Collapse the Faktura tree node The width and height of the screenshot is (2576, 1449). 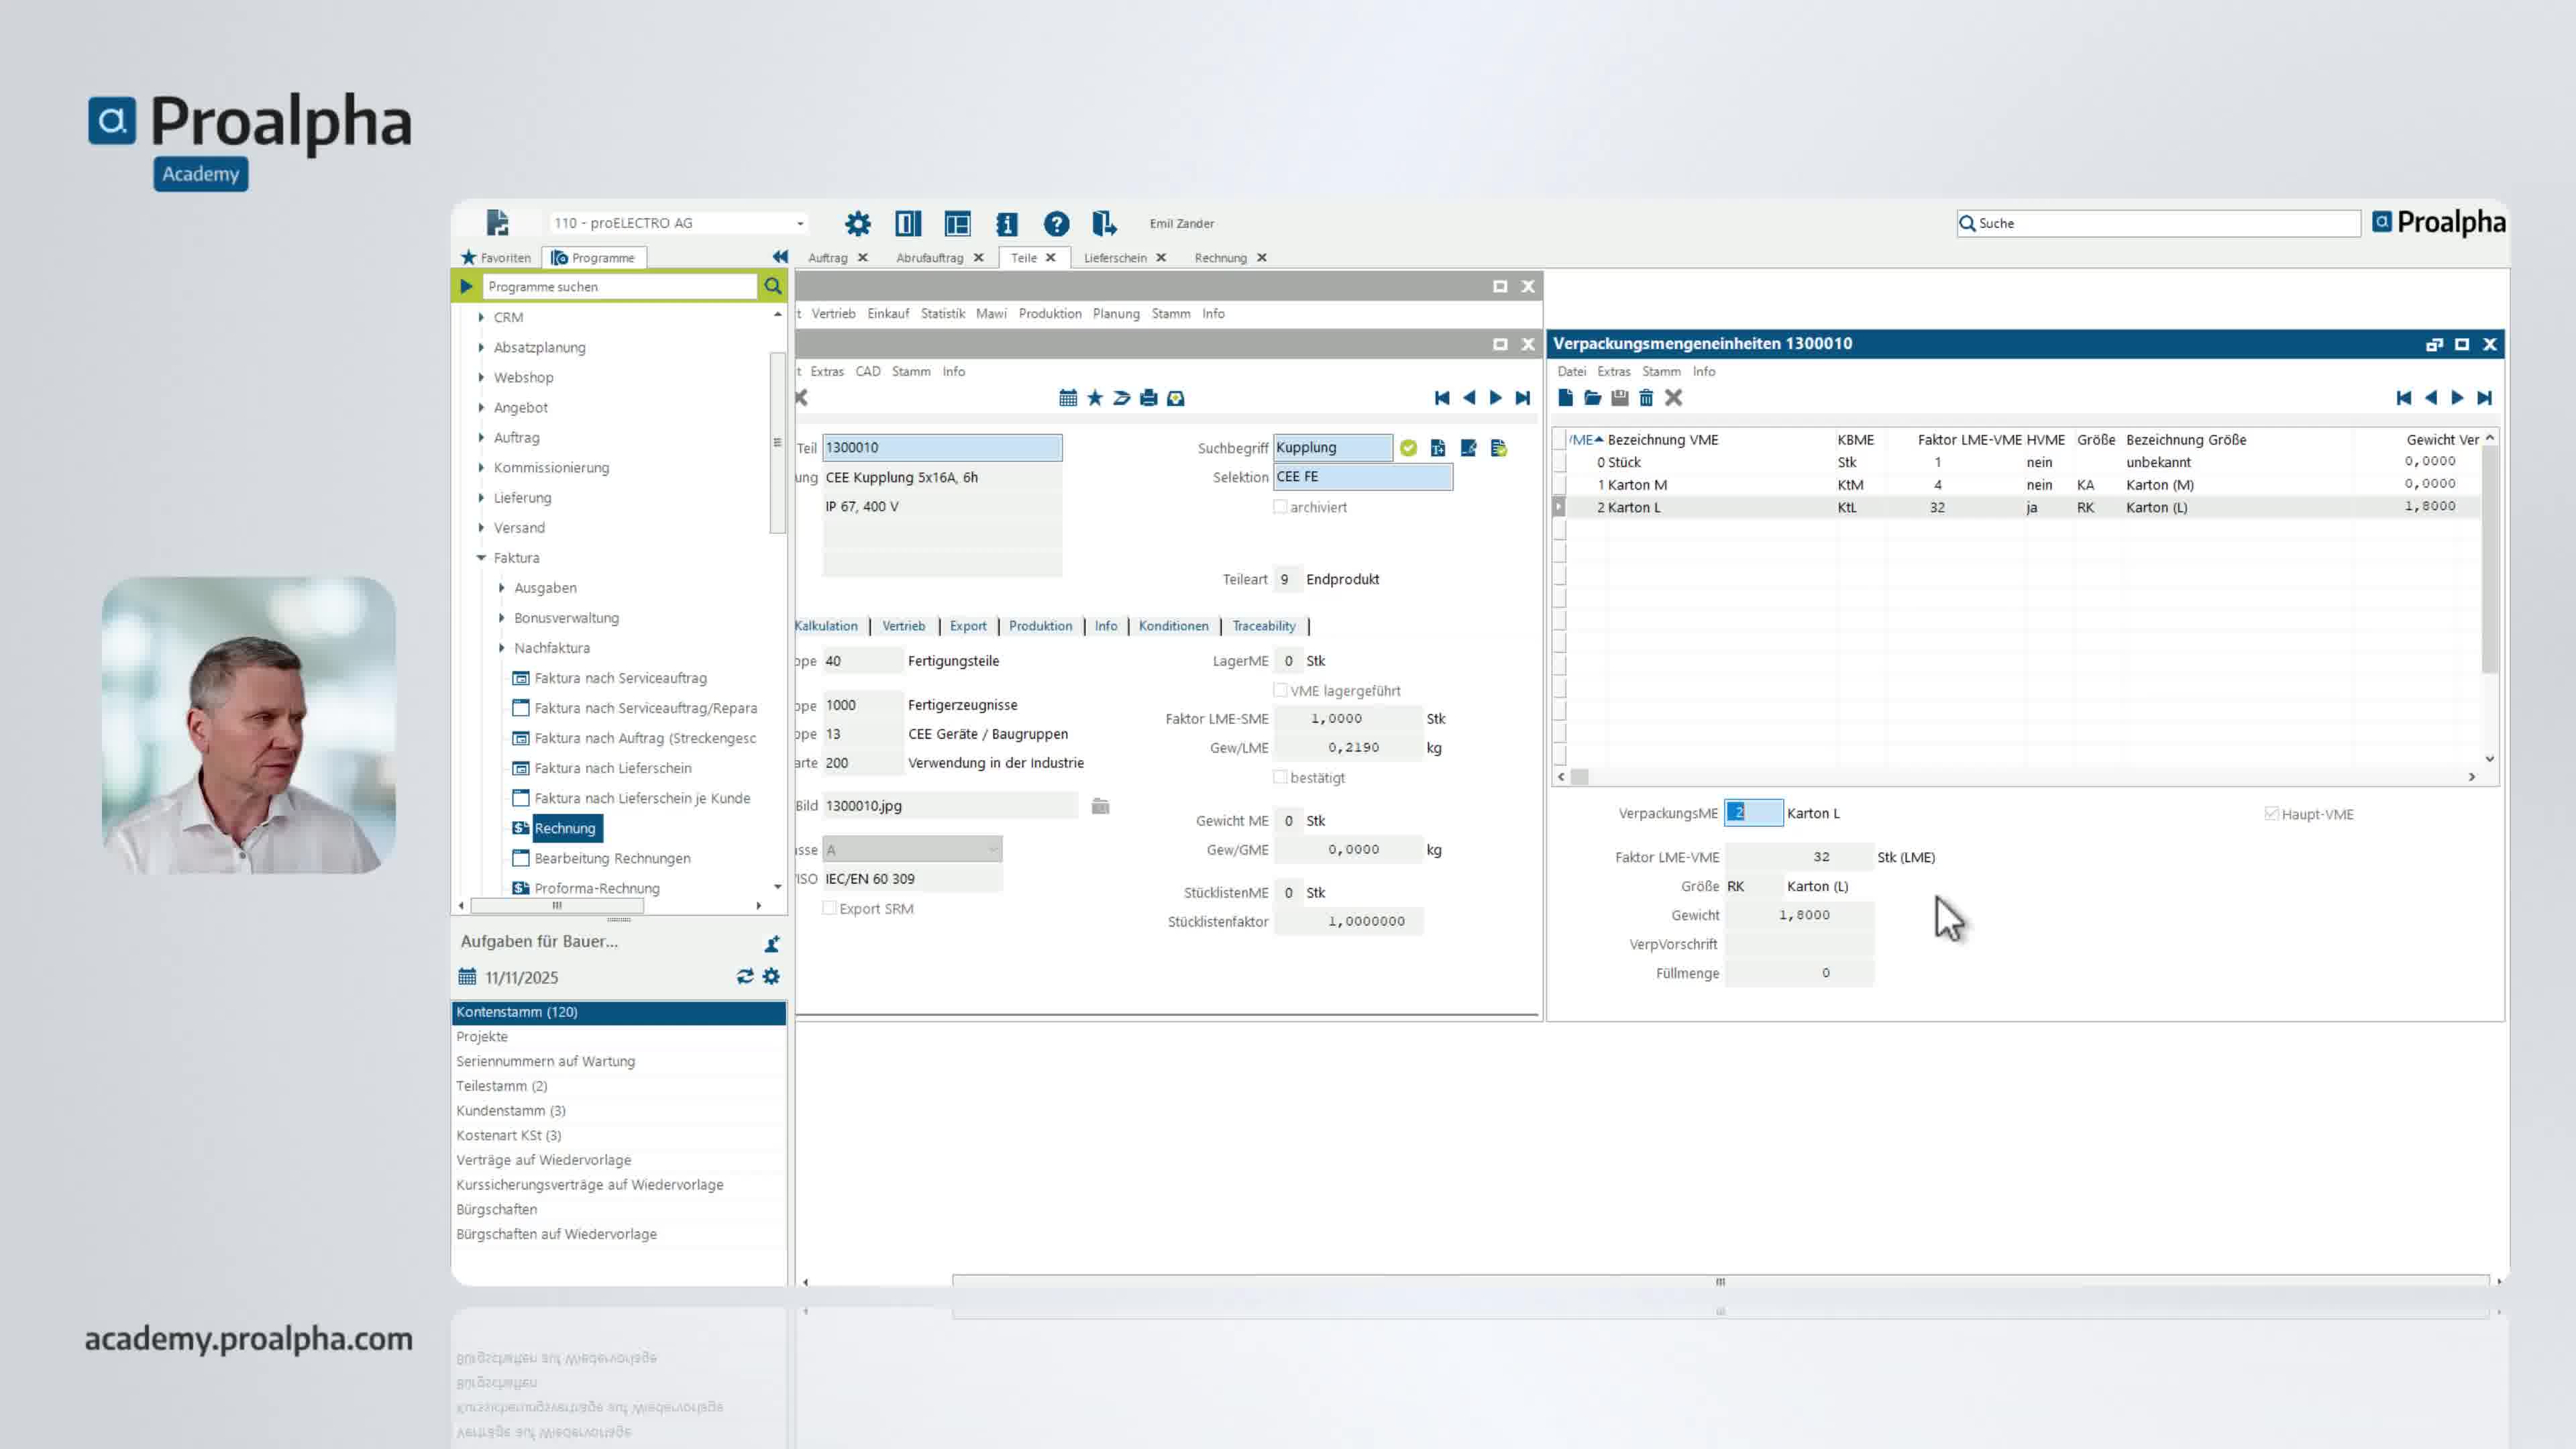481,557
